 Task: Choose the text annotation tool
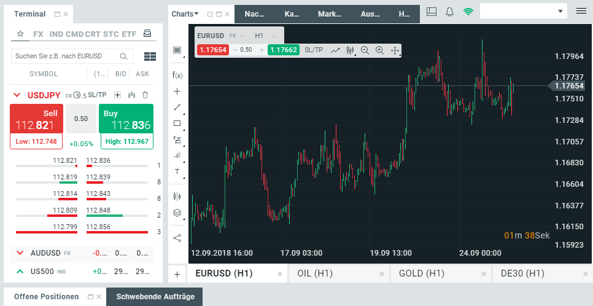(177, 171)
